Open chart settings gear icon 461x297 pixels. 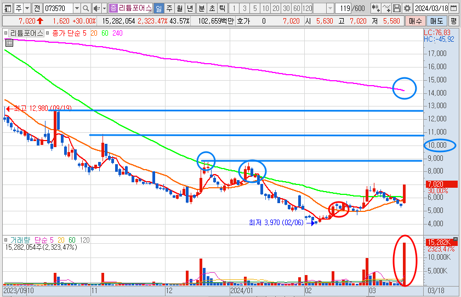tap(407, 8)
